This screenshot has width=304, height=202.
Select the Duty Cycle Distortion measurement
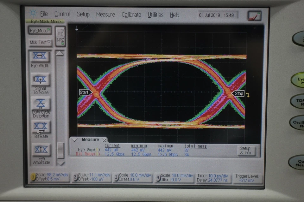pyautogui.click(x=40, y=103)
